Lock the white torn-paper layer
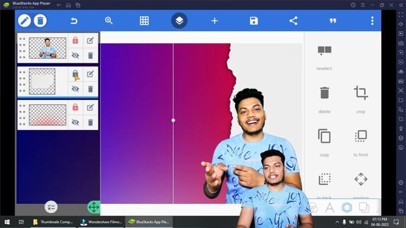The width and height of the screenshot is (406, 228). tap(75, 74)
